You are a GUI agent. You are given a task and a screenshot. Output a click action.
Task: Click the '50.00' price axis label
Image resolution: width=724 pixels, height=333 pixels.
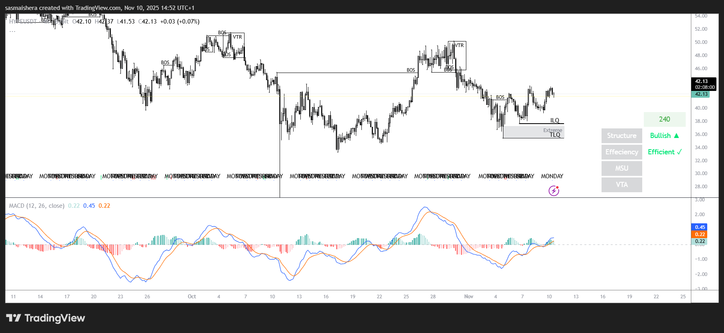tap(701, 42)
